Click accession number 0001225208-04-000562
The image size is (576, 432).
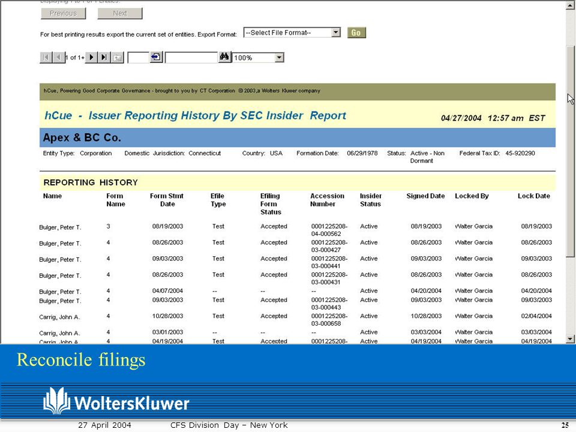[329, 230]
